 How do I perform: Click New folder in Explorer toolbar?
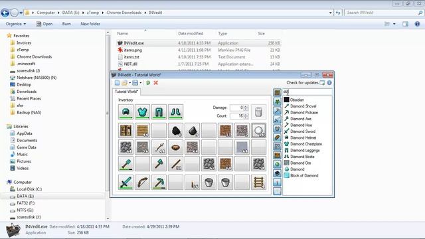pos(90,24)
